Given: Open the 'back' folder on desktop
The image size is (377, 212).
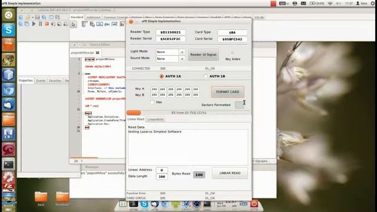Looking at the screenshot, I should click(x=41, y=199).
